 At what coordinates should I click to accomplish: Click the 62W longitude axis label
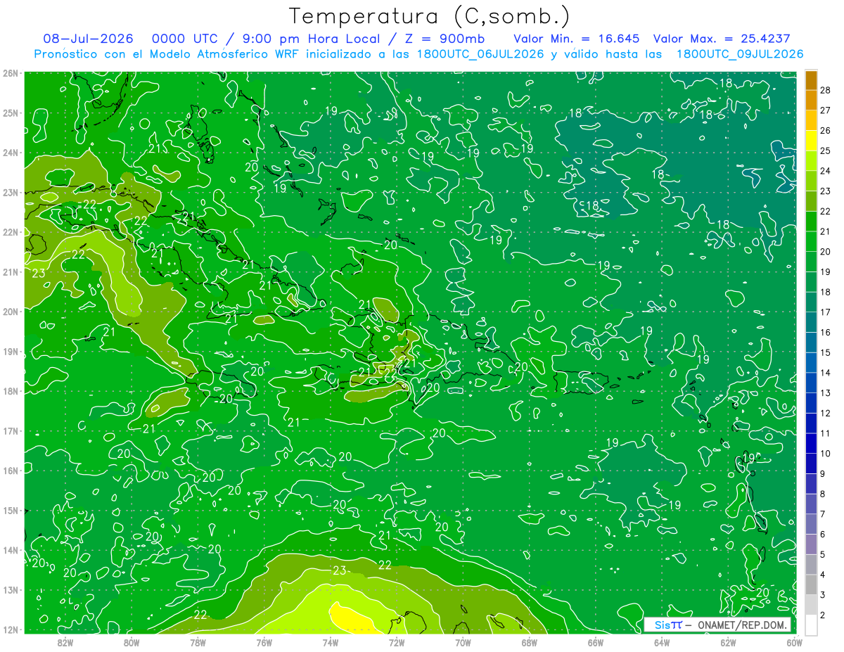(728, 642)
